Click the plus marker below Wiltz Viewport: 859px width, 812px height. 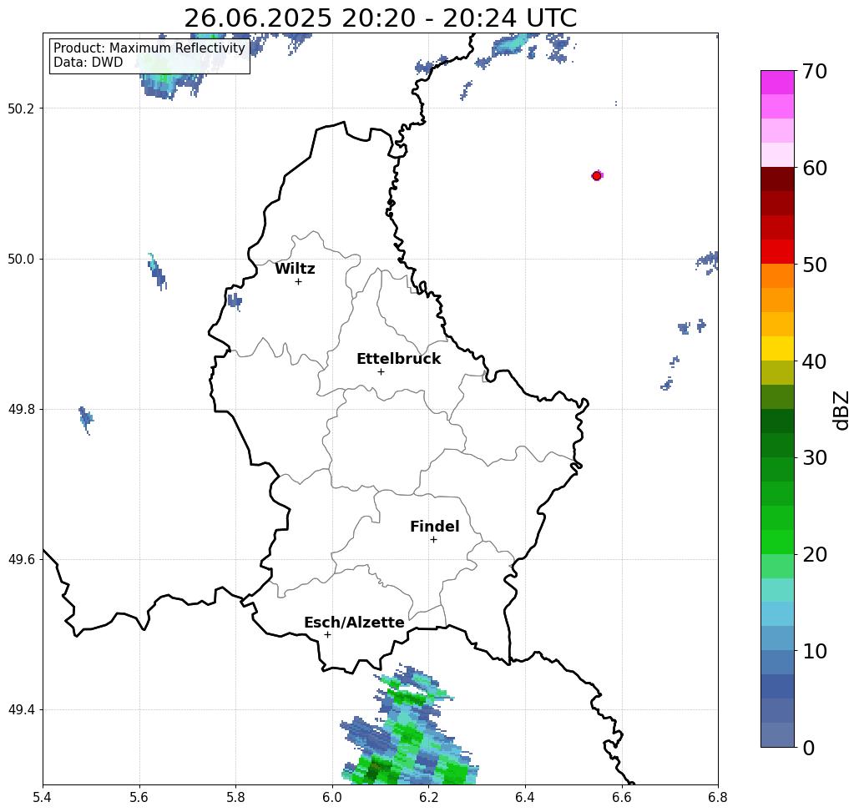[x=298, y=281]
